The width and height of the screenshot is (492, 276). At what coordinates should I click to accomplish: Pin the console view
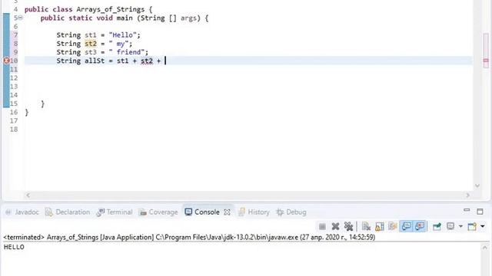point(437,226)
